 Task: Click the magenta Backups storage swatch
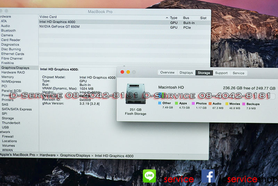point(244,104)
